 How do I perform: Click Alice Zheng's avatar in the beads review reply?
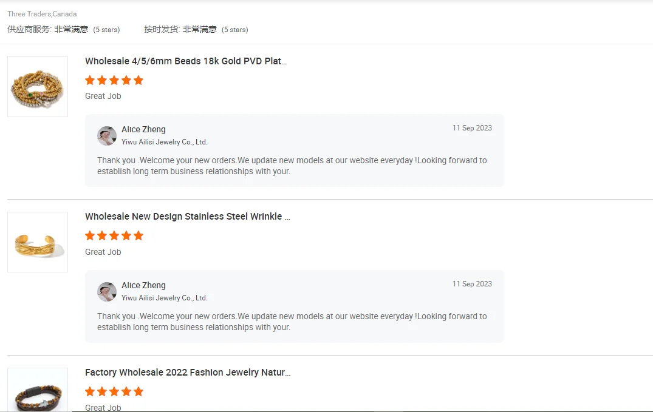(107, 136)
